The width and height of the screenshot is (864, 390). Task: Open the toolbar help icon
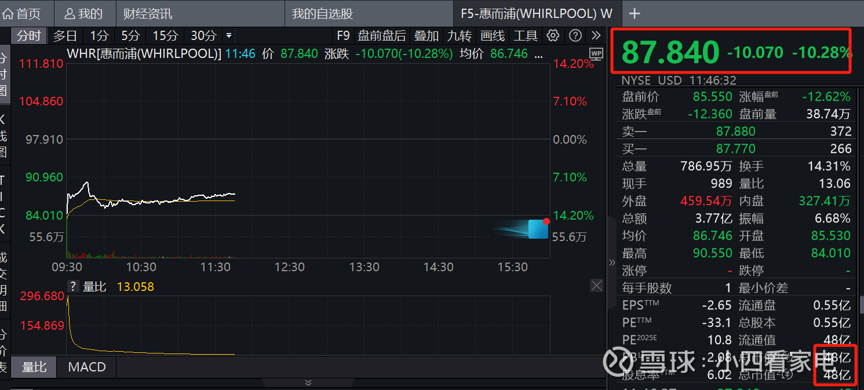(x=575, y=36)
